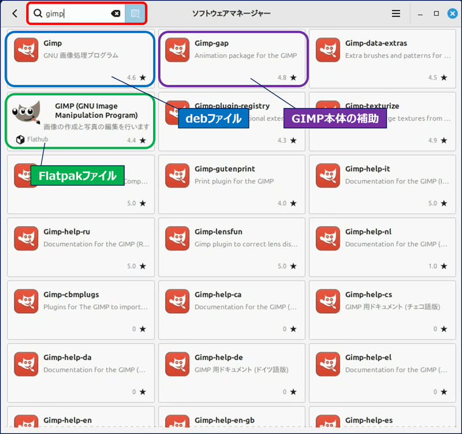
Task: Click the magnifier search icon
Action: (38, 13)
